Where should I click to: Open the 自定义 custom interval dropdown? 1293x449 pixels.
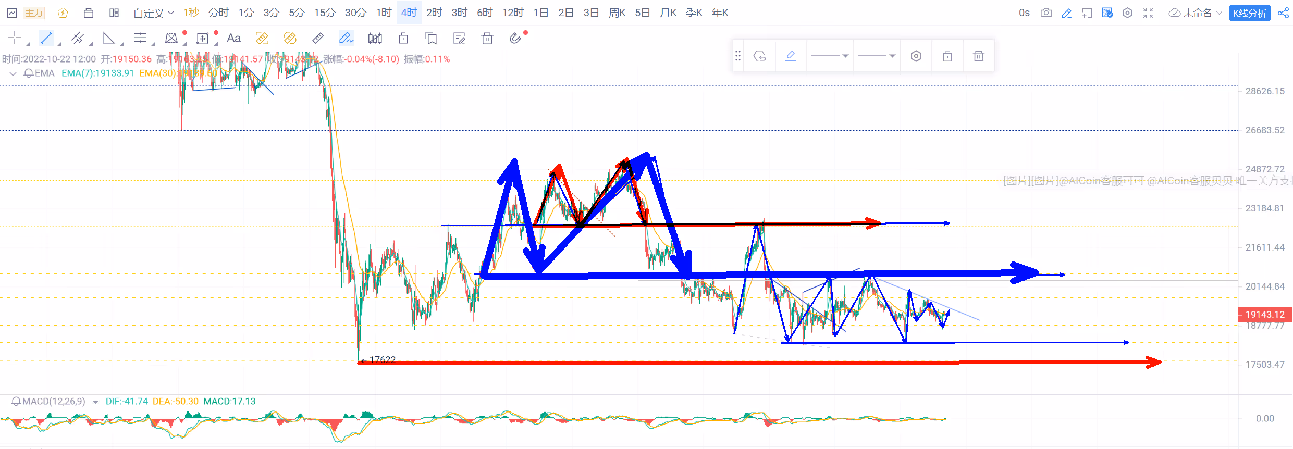pyautogui.click(x=153, y=13)
